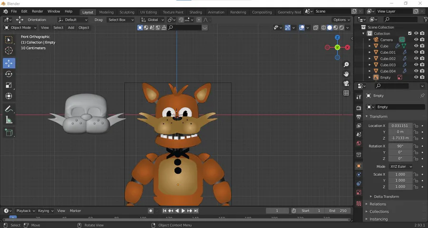428x228 pixels.
Task: Open the Drag Select Box dropdown
Action: pyautogui.click(x=120, y=20)
